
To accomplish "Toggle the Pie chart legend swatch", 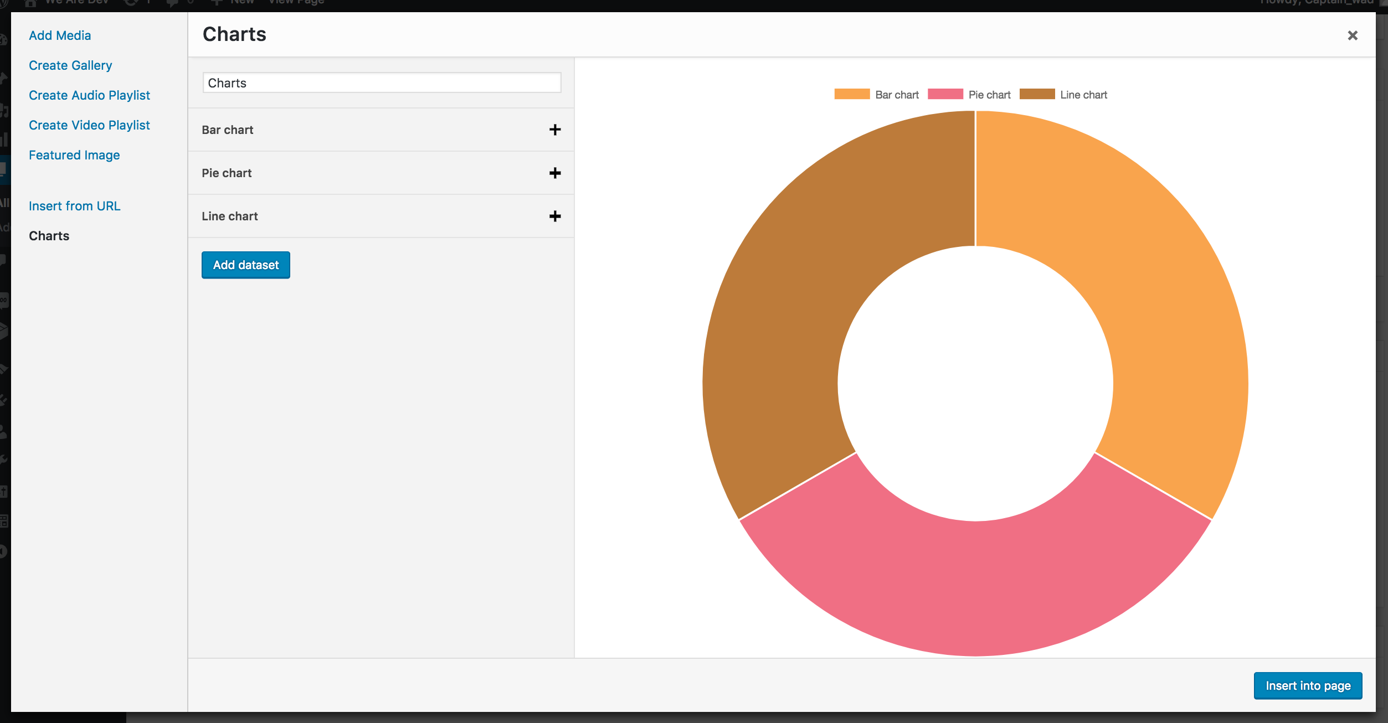I will (945, 94).
